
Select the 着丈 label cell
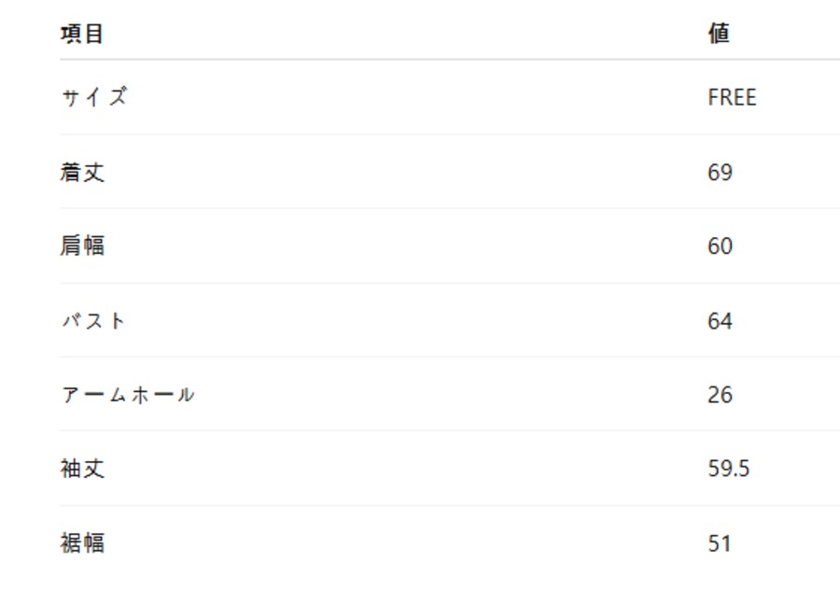tap(82, 172)
